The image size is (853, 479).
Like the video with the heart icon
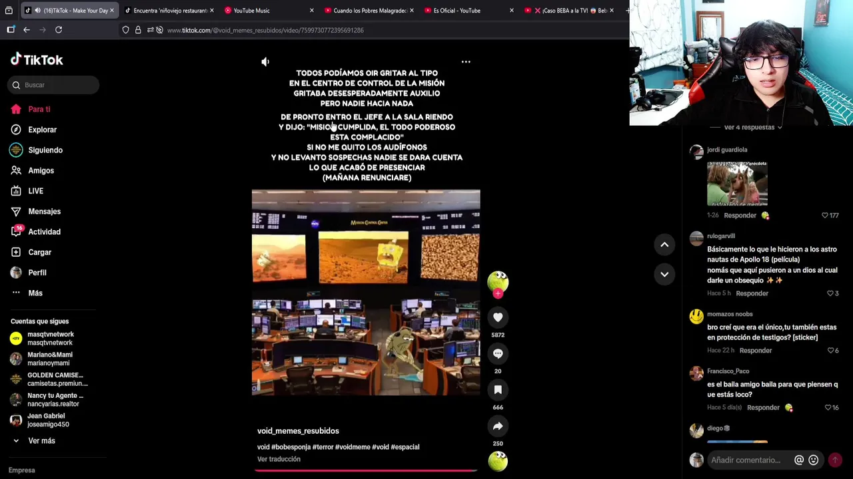498,317
